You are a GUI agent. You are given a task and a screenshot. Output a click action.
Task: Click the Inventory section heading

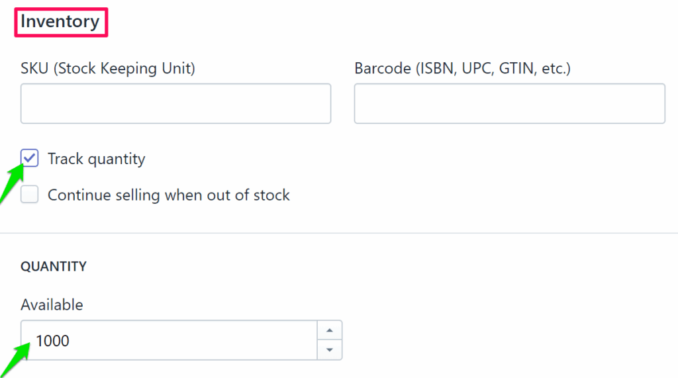pos(60,21)
